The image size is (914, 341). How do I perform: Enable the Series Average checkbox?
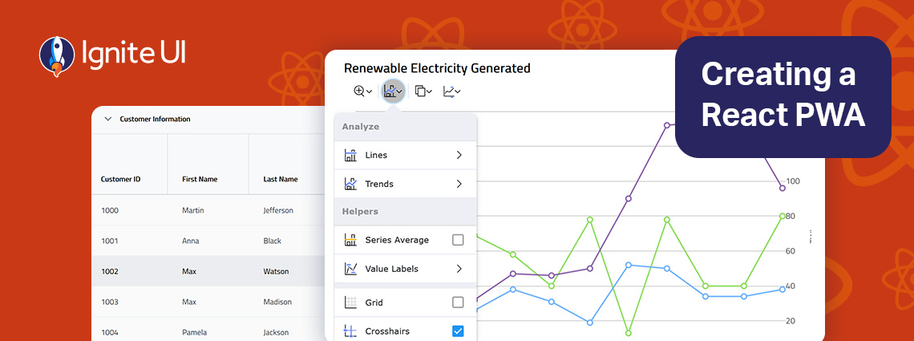(x=458, y=240)
